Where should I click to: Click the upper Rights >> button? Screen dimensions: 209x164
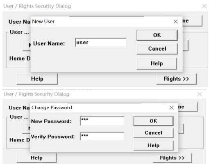177,79
